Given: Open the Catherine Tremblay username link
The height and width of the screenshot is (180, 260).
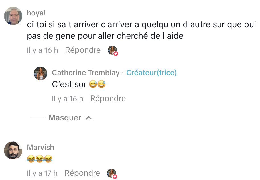Looking at the screenshot, I should 86,73.
